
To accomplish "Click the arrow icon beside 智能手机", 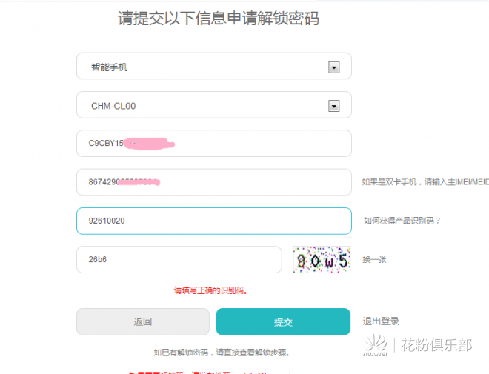I will [x=333, y=67].
